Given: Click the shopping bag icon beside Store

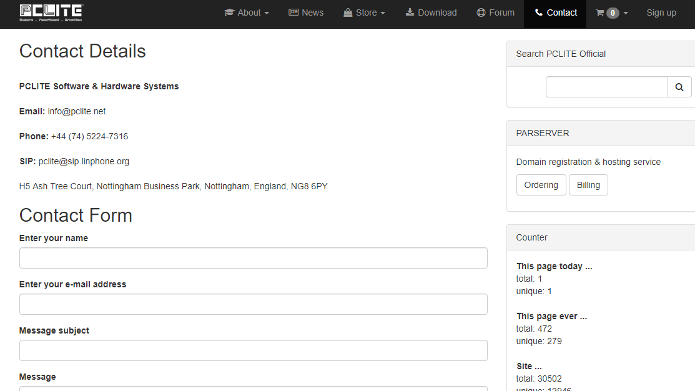Looking at the screenshot, I should tap(348, 13).
